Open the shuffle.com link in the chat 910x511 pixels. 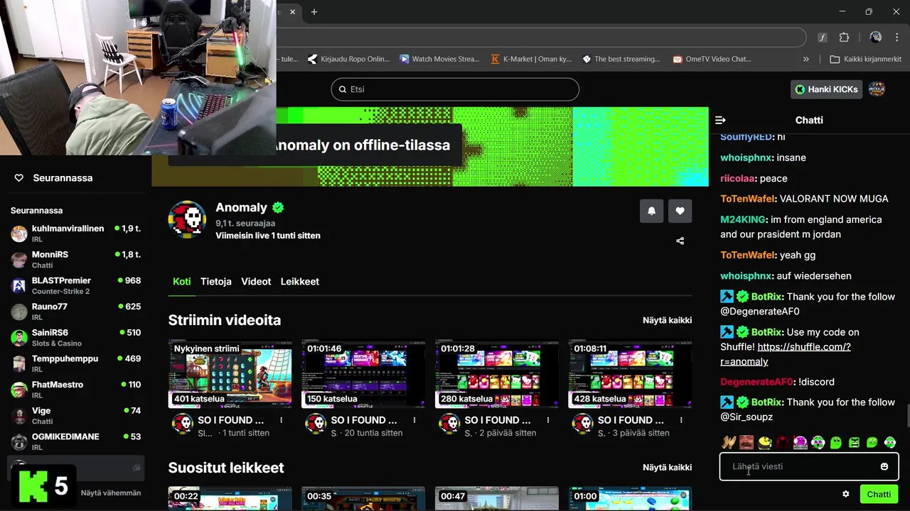[786, 354]
